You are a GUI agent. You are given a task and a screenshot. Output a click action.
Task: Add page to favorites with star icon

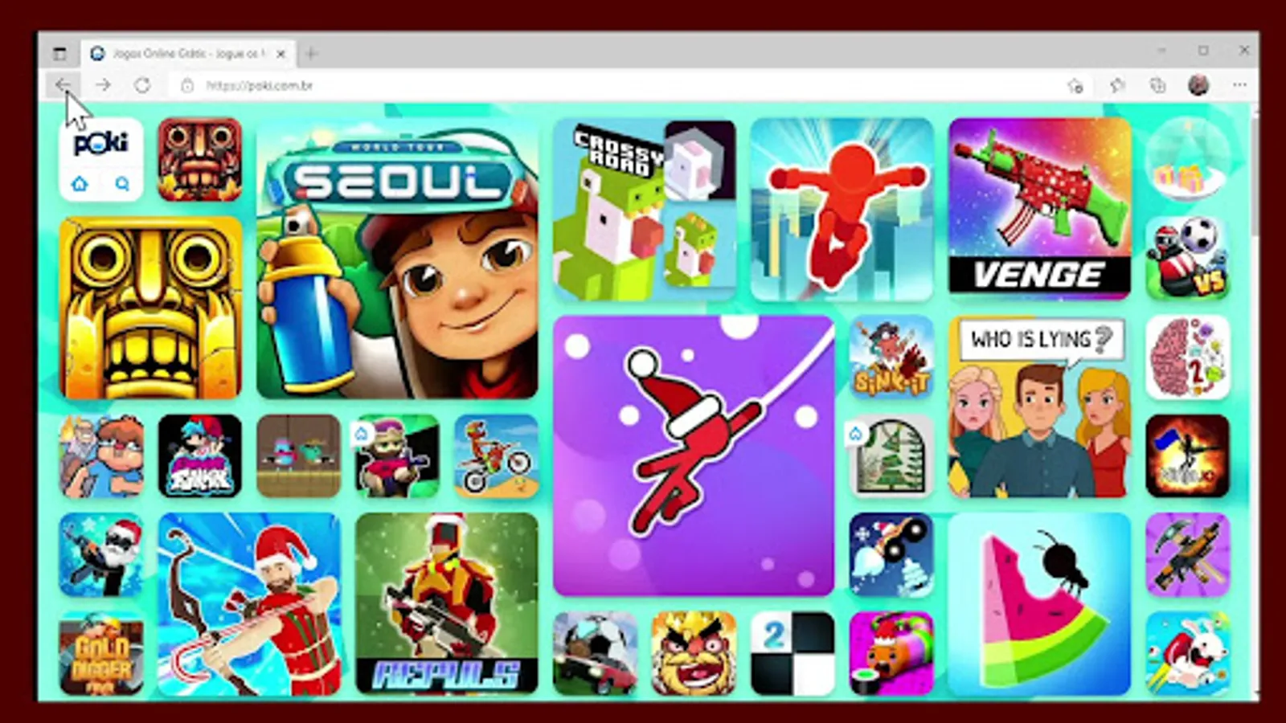pos(1075,86)
